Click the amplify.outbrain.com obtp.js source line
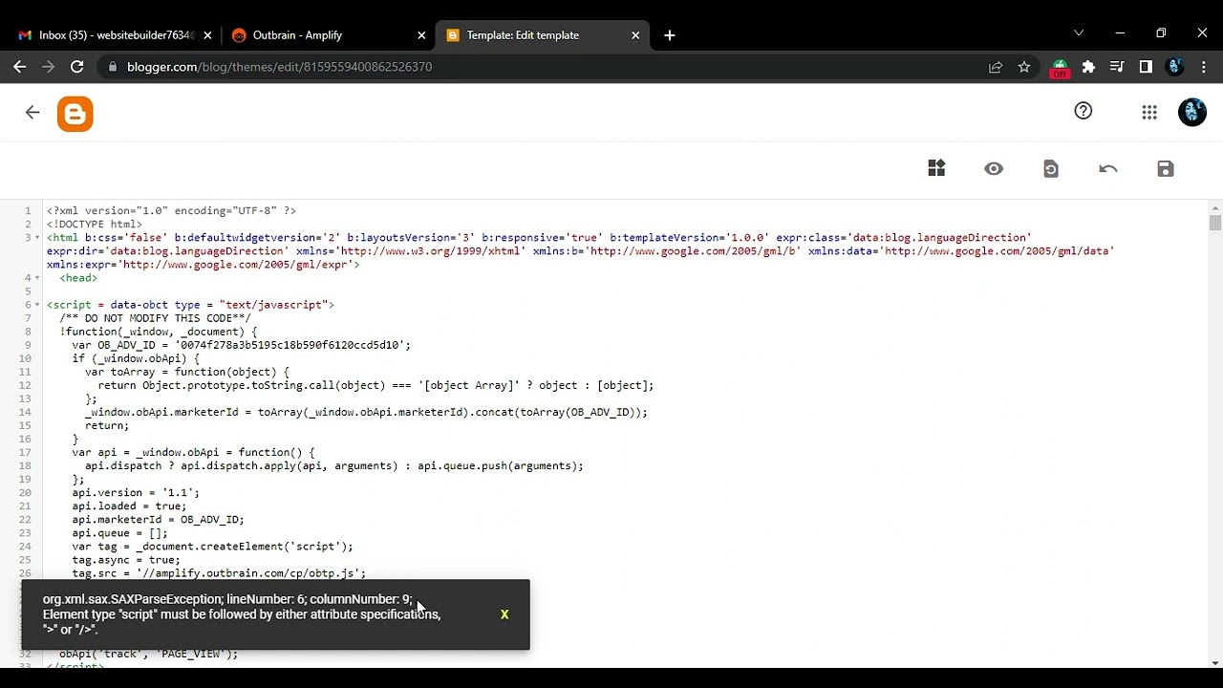This screenshot has width=1223, height=688. coord(219,573)
